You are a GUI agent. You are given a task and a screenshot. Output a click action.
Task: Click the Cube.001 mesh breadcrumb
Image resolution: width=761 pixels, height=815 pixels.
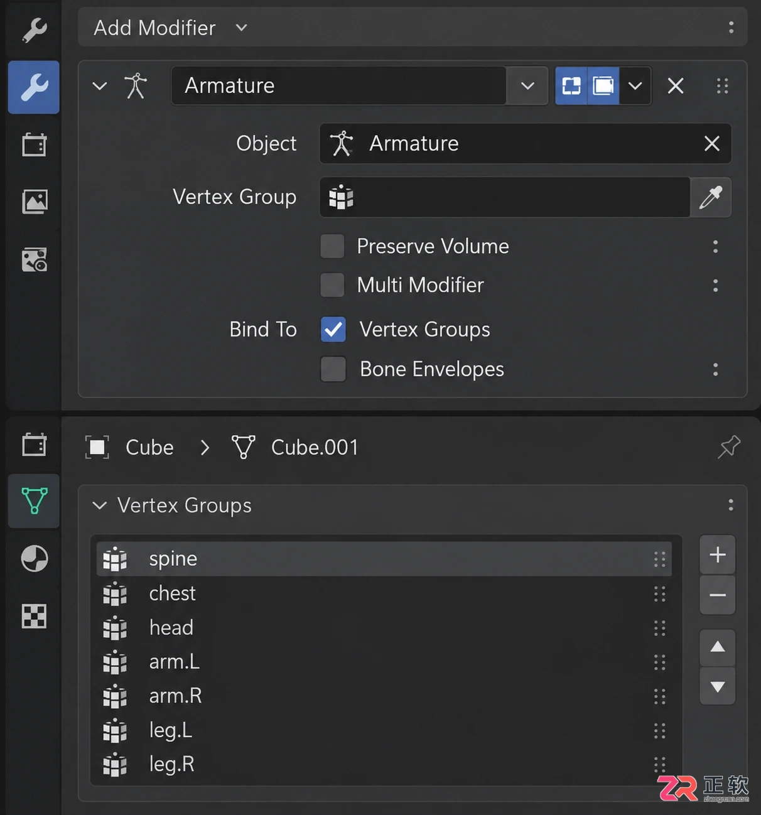[x=295, y=447]
